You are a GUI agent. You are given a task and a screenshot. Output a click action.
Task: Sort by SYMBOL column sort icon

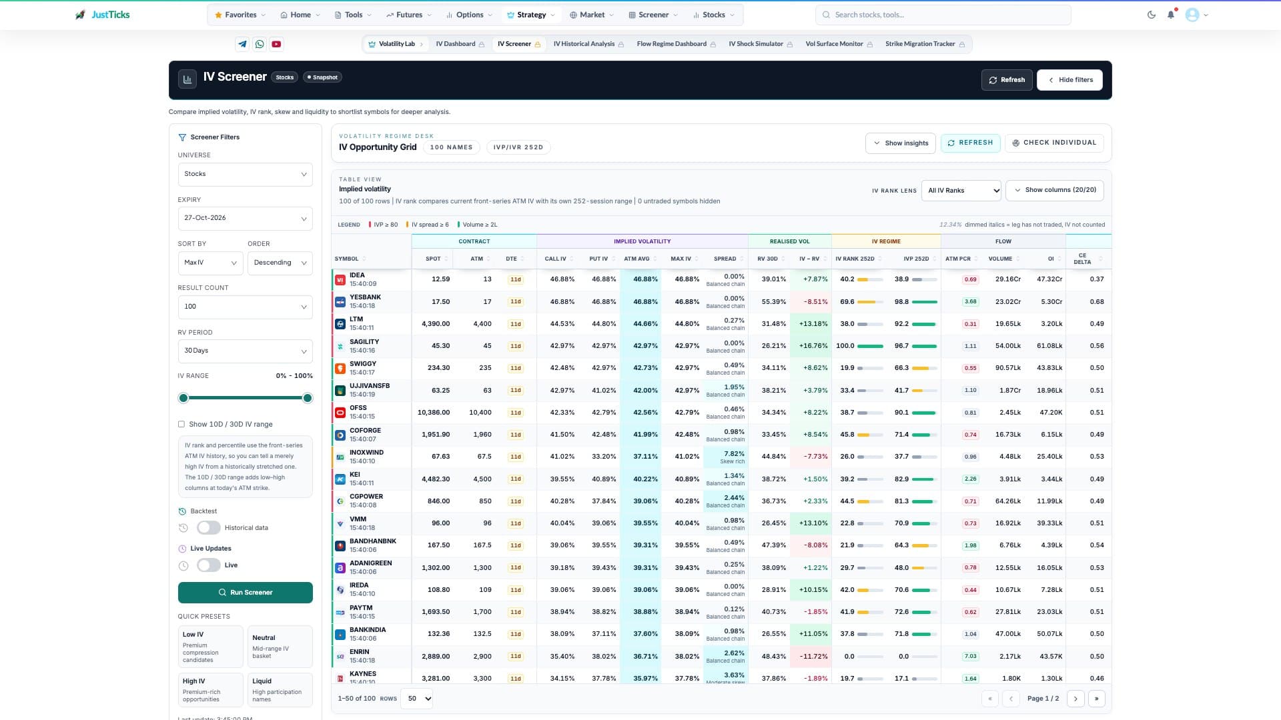364,259
